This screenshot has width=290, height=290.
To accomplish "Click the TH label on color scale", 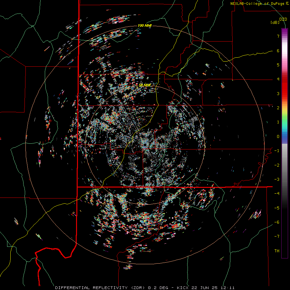I will 277,251.
